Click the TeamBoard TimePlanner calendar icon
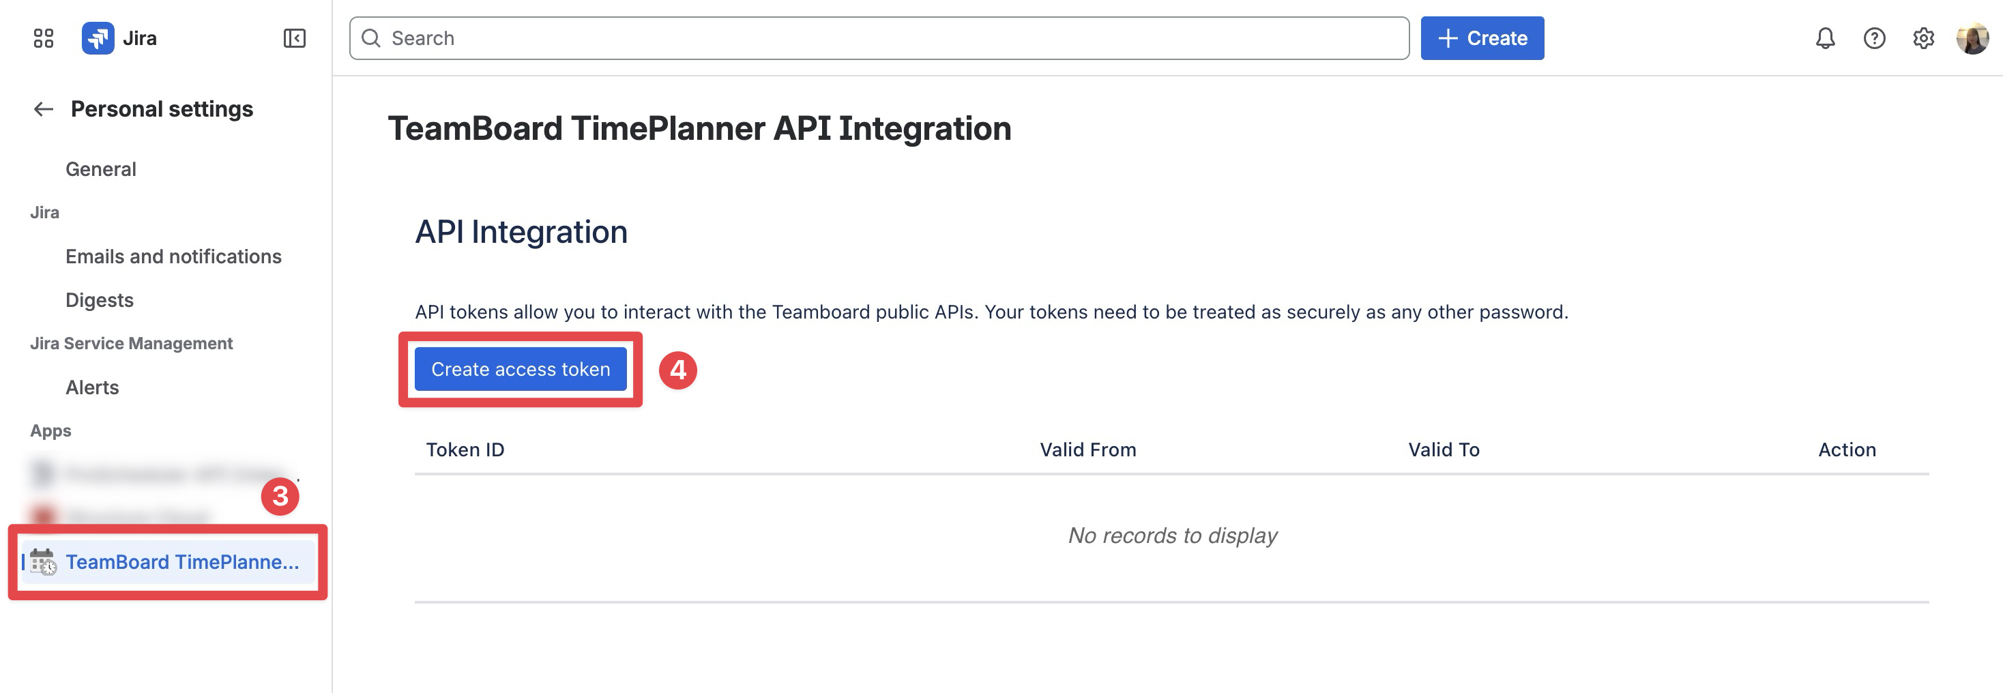The image size is (2003, 693). point(44,561)
